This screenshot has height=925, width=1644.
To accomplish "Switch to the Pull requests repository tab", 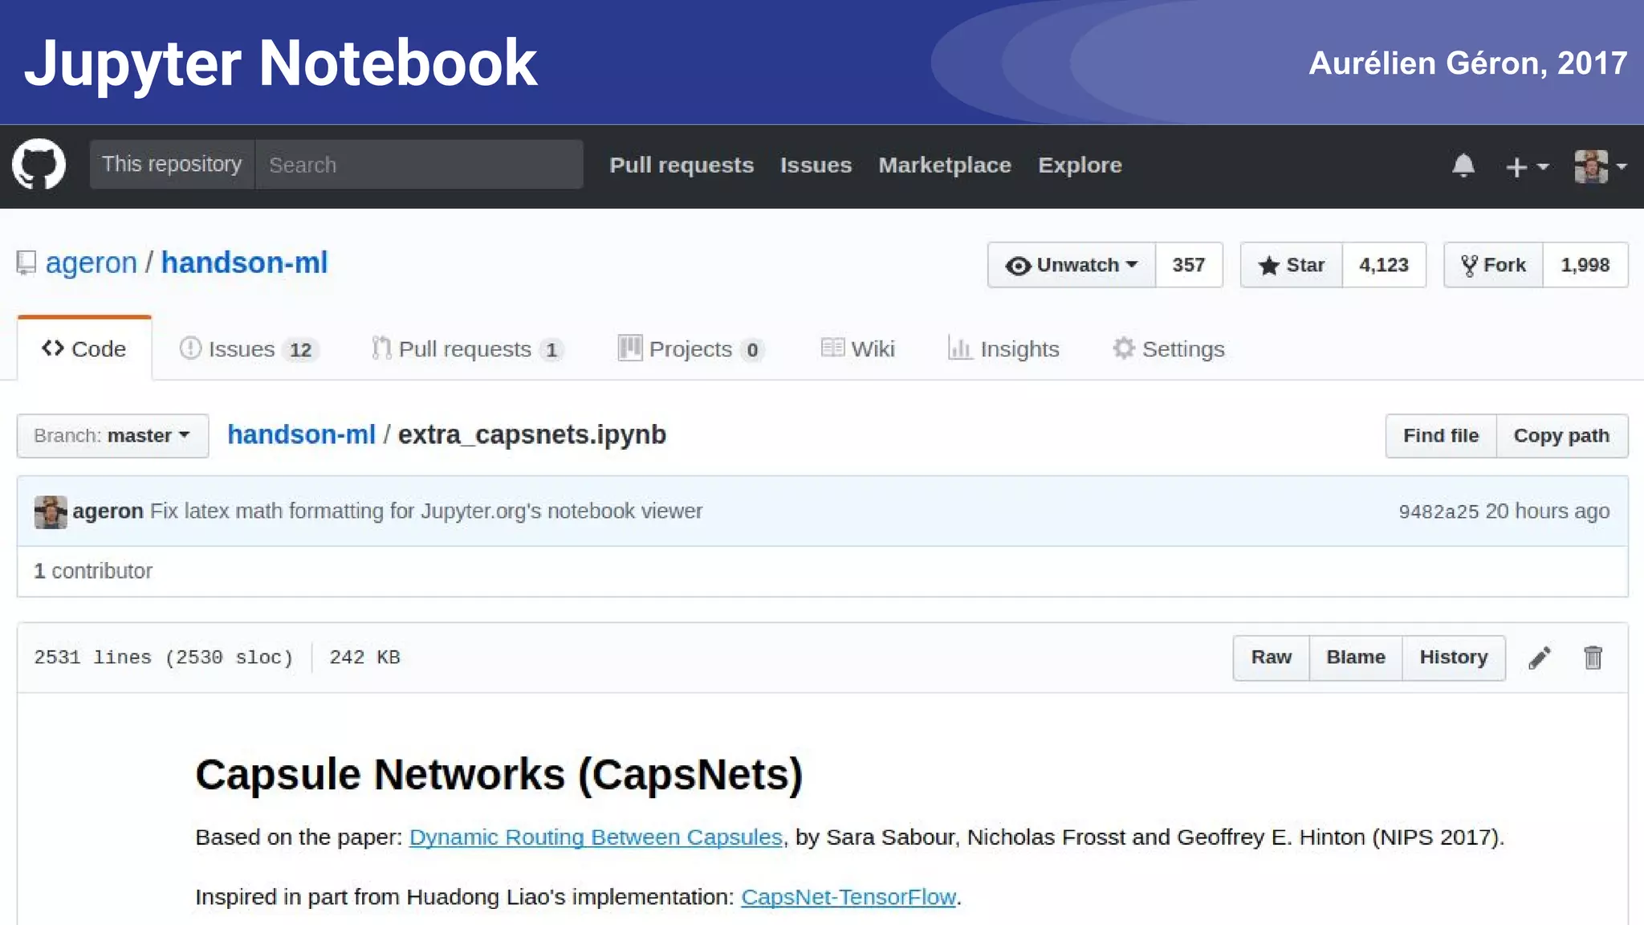I will point(466,349).
